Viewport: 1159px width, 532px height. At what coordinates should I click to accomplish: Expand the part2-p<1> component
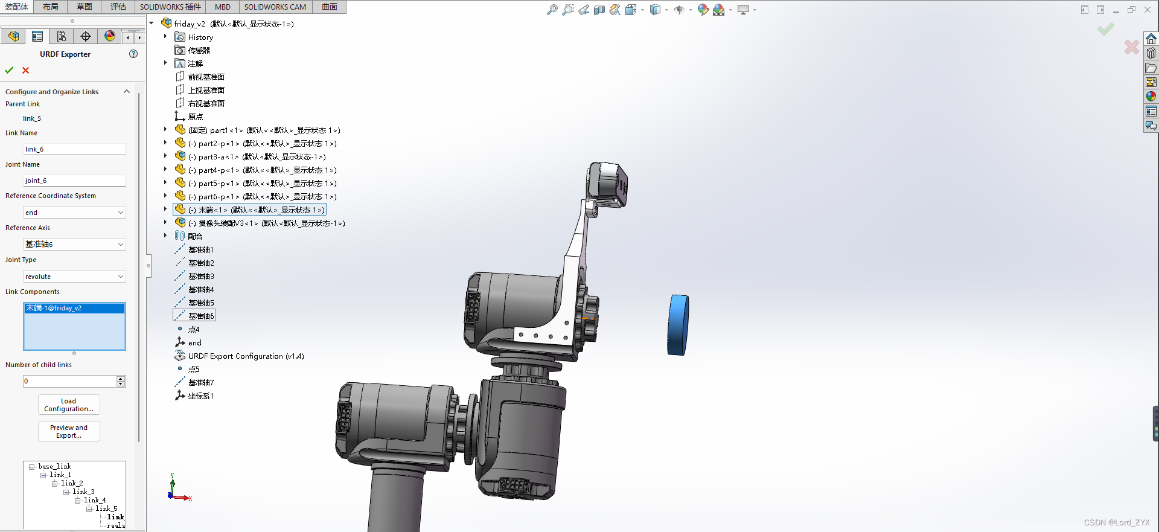[x=165, y=143]
